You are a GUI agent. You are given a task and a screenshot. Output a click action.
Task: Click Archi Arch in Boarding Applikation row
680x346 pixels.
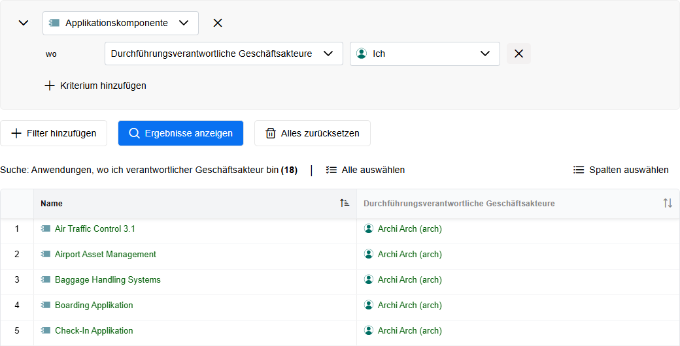tap(410, 306)
